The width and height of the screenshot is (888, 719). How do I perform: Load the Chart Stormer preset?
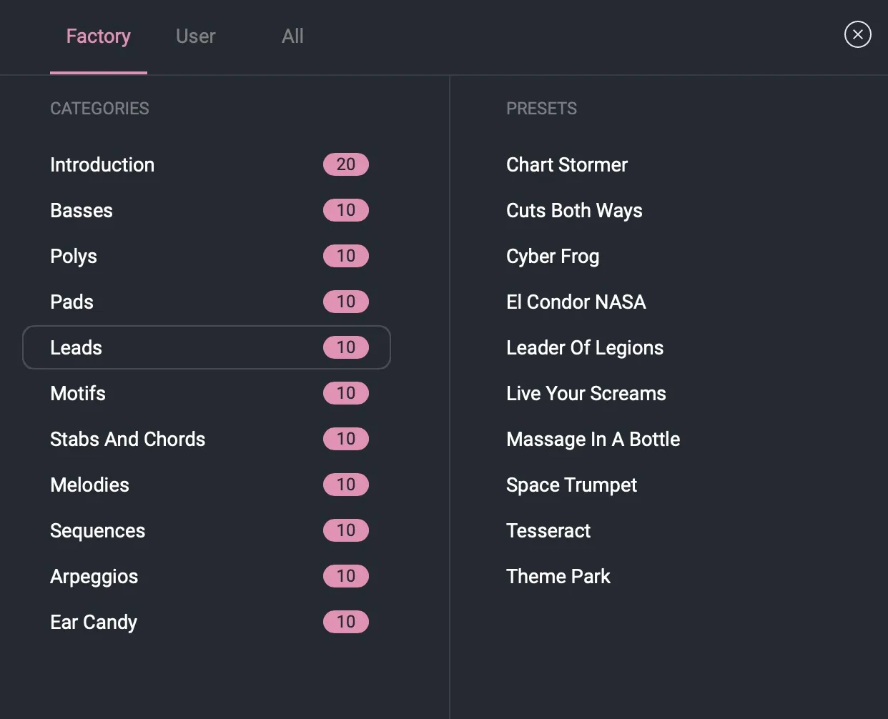(x=566, y=165)
